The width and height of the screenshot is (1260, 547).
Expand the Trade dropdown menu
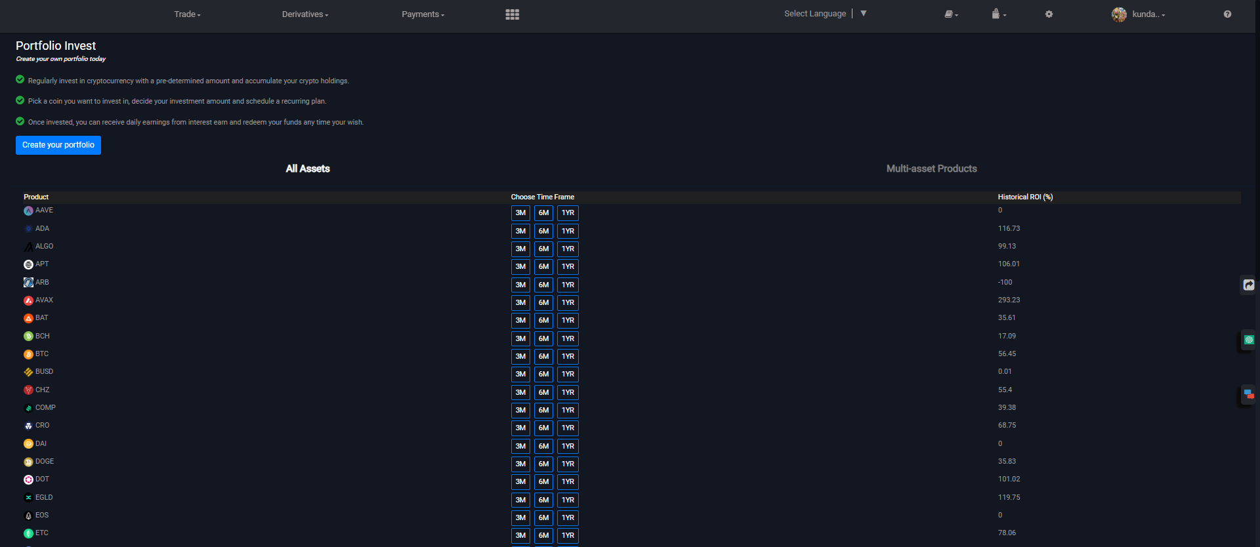(187, 14)
